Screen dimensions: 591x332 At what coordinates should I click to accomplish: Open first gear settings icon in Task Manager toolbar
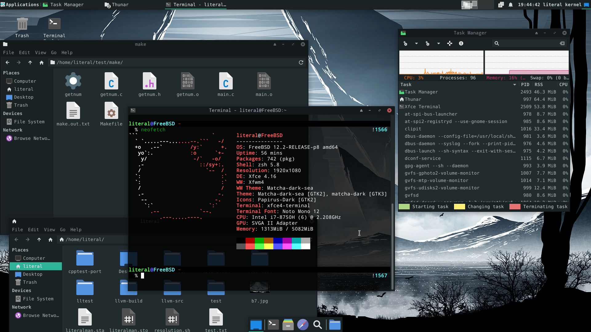(x=405, y=44)
